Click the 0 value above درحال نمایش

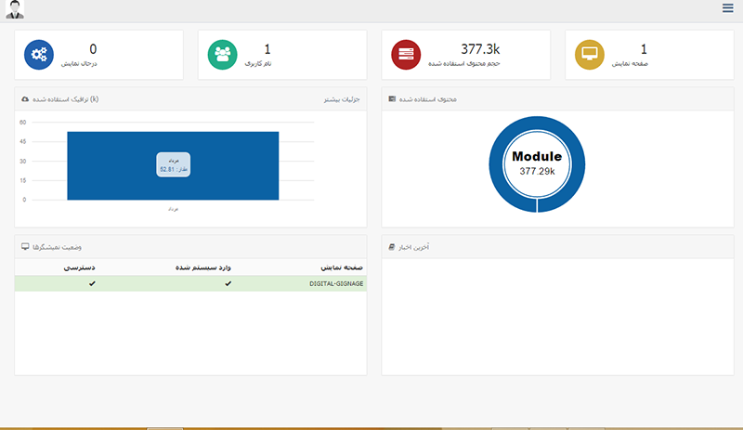click(93, 49)
